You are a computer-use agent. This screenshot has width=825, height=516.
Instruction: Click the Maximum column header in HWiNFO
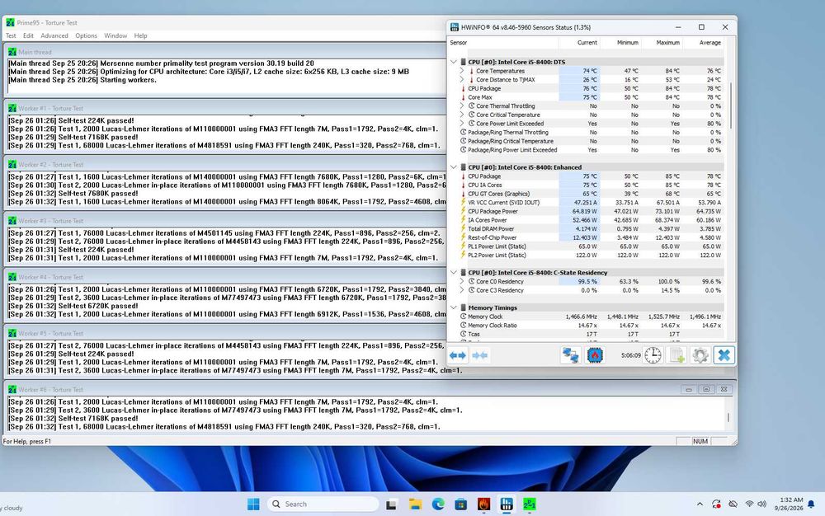click(x=662, y=43)
